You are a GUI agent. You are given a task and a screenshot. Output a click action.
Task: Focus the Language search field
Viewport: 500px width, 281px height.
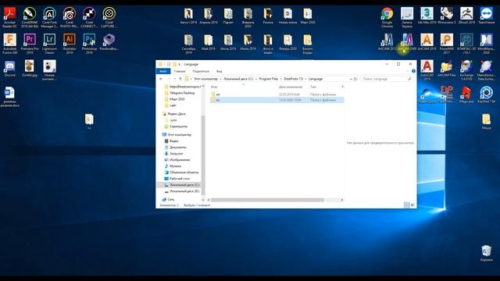(x=386, y=79)
